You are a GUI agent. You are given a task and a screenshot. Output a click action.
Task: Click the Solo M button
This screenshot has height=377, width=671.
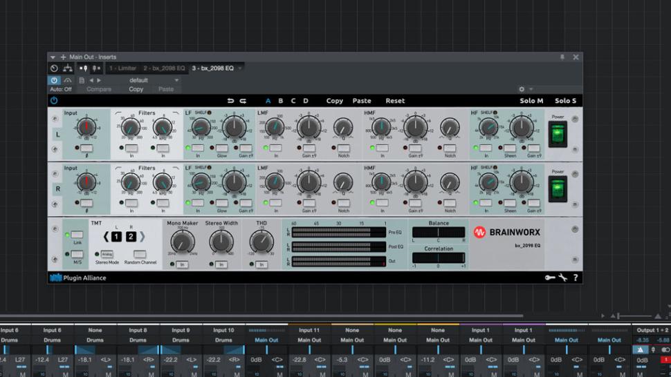[531, 101]
